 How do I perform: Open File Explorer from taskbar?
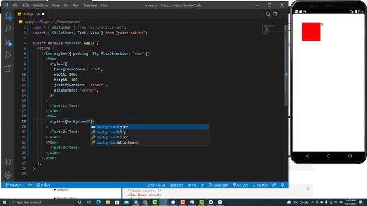click(108, 202)
